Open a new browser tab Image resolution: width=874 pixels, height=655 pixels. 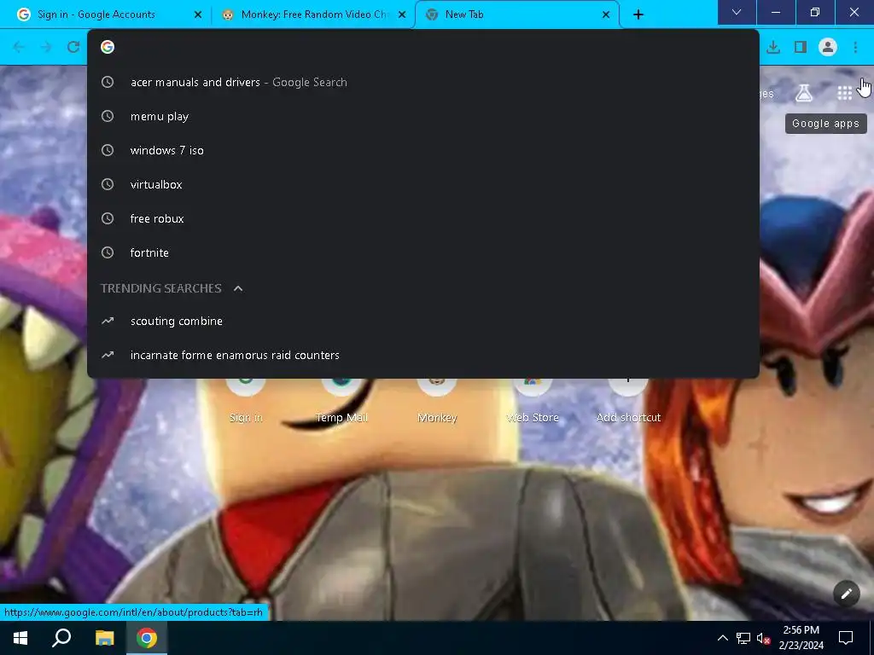coord(638,14)
